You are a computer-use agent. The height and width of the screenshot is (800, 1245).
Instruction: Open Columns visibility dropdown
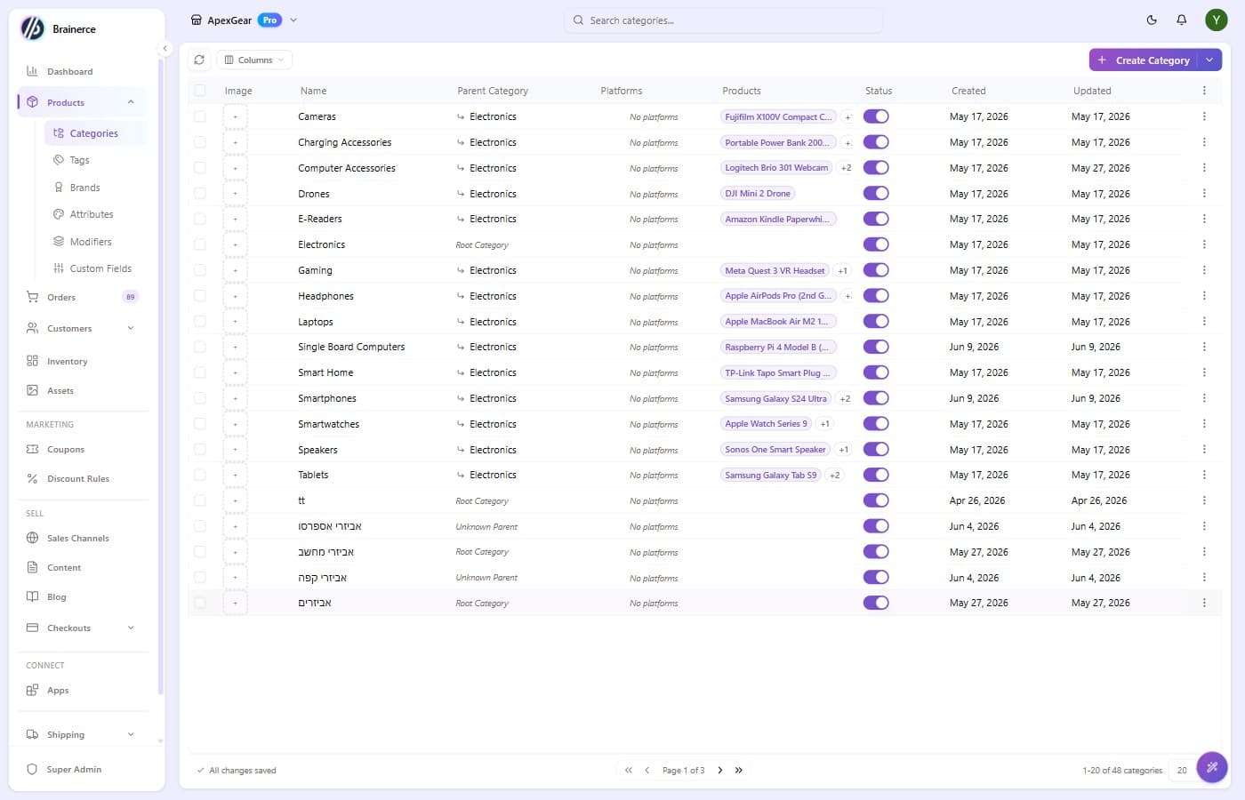pyautogui.click(x=254, y=60)
